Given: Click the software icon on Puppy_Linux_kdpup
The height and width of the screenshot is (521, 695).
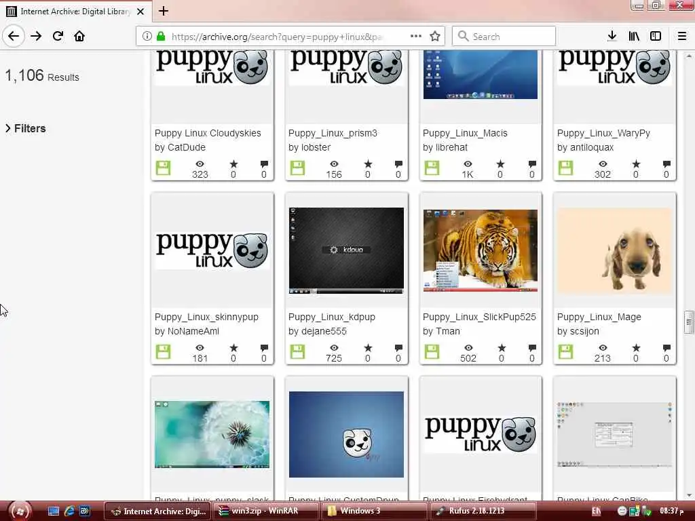Looking at the screenshot, I should pyautogui.click(x=297, y=352).
